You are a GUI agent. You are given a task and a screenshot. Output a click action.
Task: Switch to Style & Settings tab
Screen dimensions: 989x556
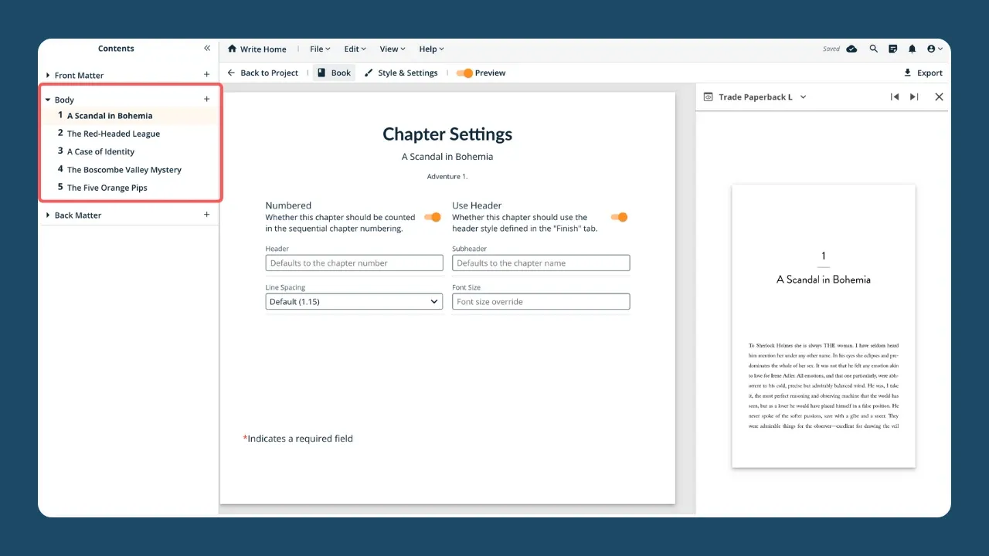pos(401,73)
